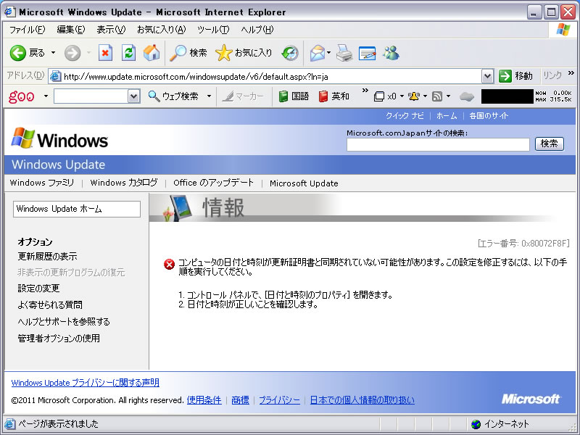580x435 pixels.
Task: Open Windows Update プライバシーに関する声明 link
Action: [x=85, y=383]
